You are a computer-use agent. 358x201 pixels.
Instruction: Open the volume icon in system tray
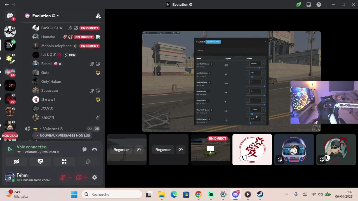(320, 194)
